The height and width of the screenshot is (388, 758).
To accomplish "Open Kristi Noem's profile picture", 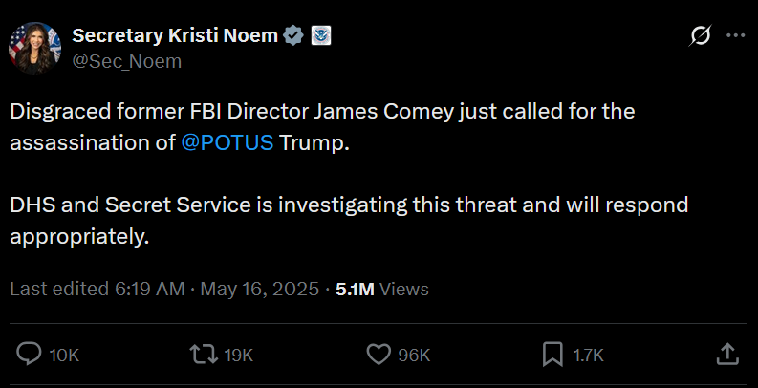I will [34, 48].
